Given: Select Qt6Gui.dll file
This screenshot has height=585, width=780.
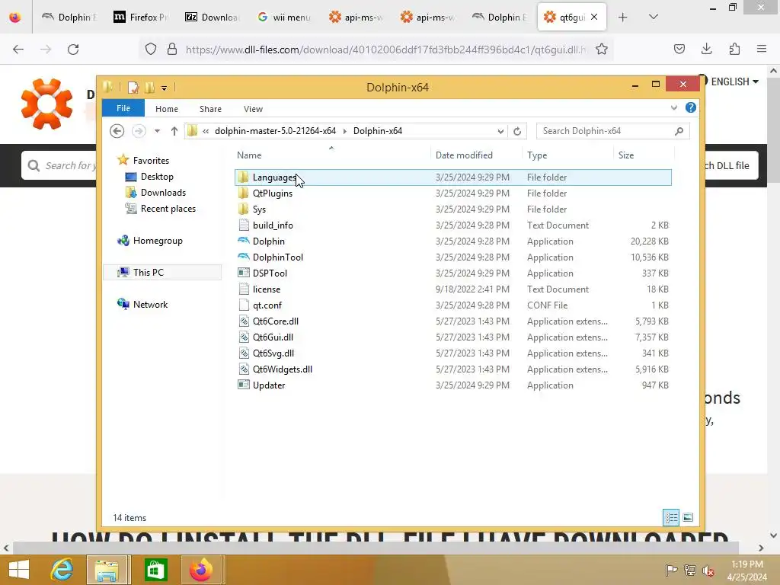Looking at the screenshot, I should 452,337.
